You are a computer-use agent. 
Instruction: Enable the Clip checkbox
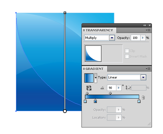click(127, 51)
